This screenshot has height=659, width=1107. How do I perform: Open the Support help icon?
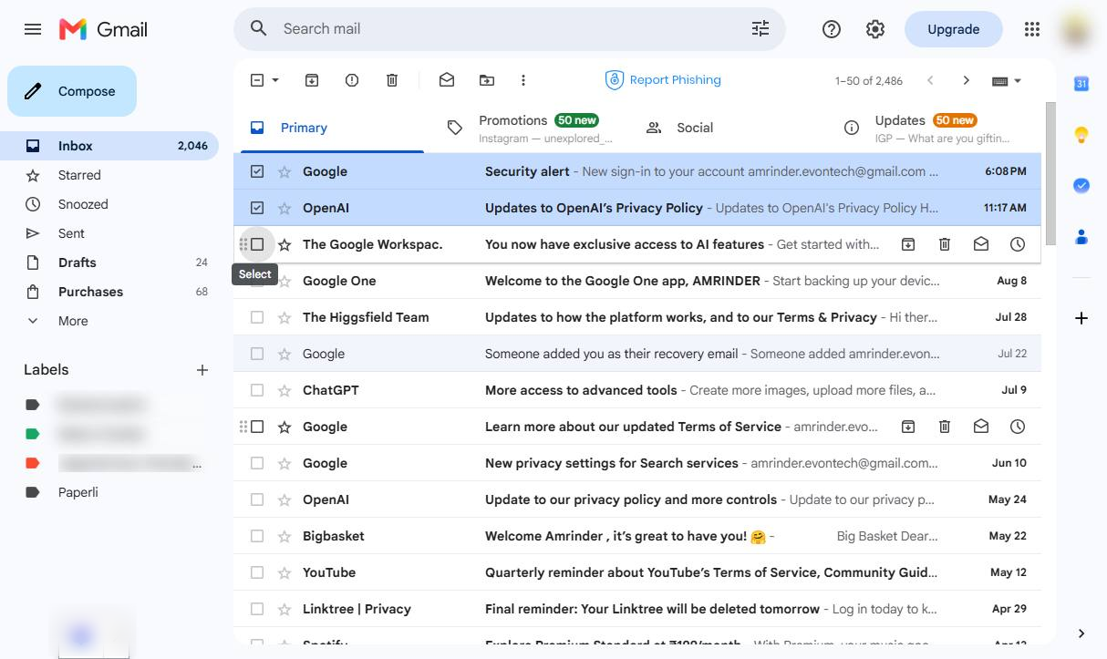tap(832, 29)
